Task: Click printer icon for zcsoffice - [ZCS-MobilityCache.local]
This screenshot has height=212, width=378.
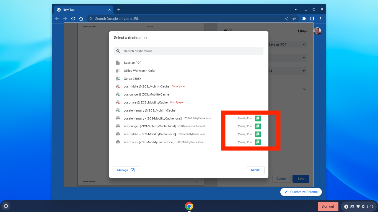Action: tap(118, 142)
